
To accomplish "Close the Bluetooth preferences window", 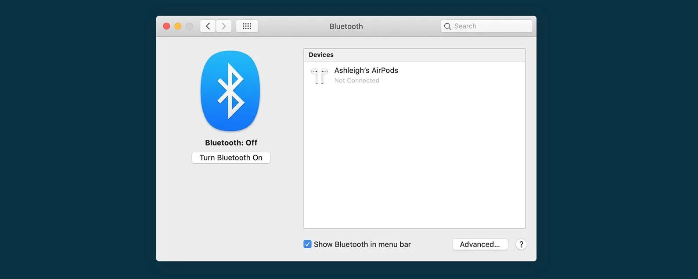I will point(166,26).
